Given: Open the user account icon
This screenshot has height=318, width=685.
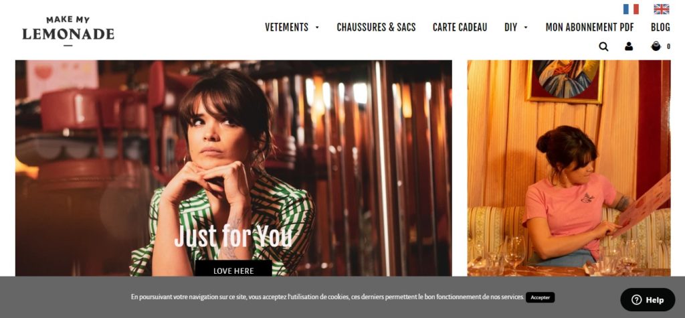Looking at the screenshot, I should [x=629, y=46].
